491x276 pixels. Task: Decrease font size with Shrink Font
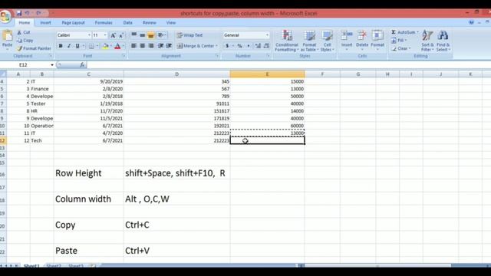pos(121,35)
